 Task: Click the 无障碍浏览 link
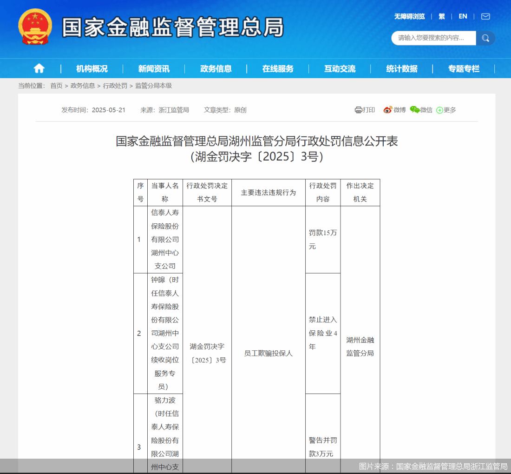(x=409, y=16)
